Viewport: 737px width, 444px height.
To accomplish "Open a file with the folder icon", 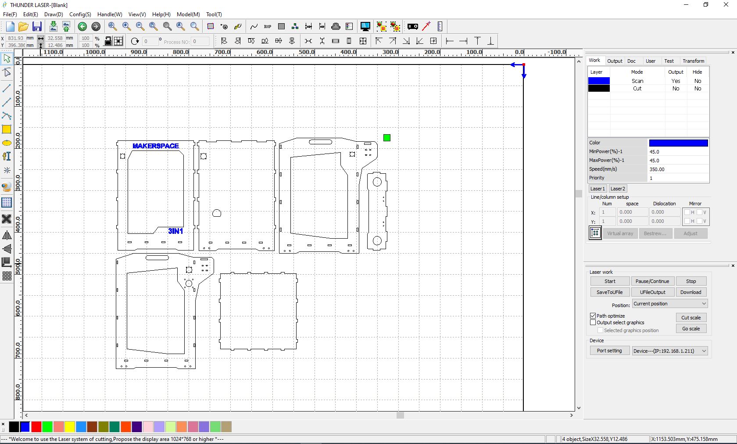I will pyautogui.click(x=24, y=27).
